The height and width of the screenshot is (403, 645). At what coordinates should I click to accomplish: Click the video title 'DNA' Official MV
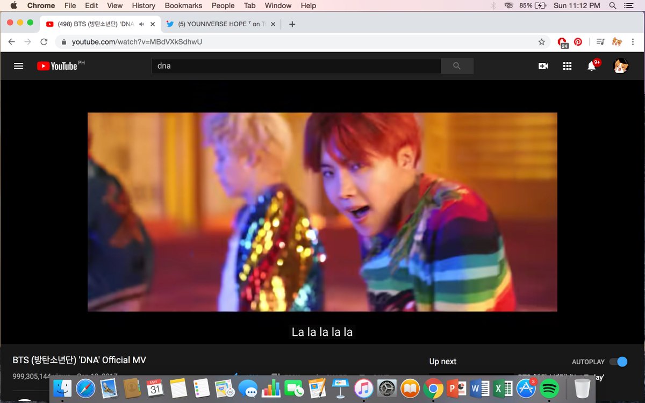(80, 360)
